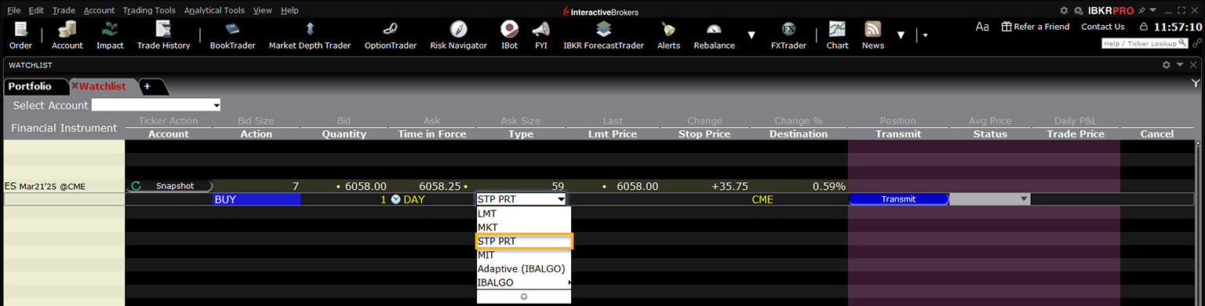
Task: Launch IBKR ForecastTrader
Action: coord(603,36)
